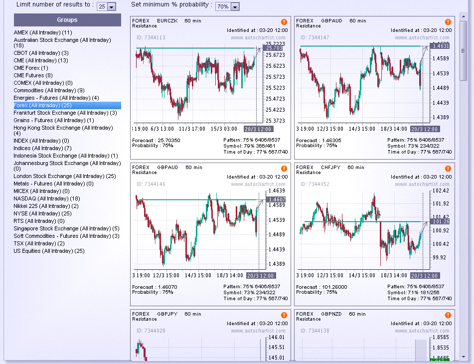The image size is (474, 364).
Task: Choose Commodities (All Intraday) group
Action: point(49,90)
